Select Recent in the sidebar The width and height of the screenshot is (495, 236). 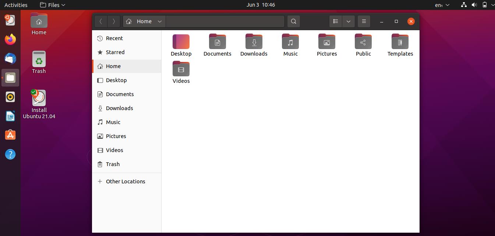127,38
